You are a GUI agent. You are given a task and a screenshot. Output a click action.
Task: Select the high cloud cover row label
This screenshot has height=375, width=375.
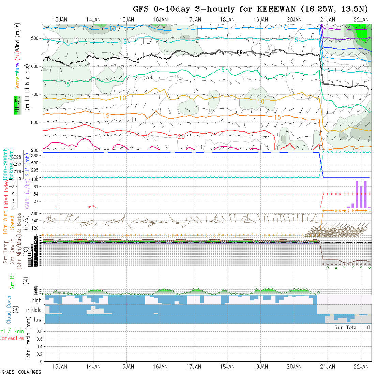point(36,300)
